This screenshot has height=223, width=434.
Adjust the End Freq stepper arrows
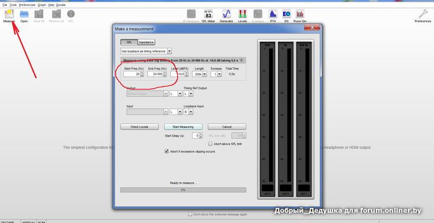pos(165,74)
